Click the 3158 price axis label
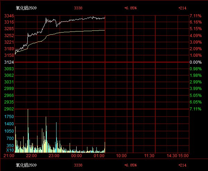Image resolution: width=208 pixels, height=171 pixels. tap(9, 55)
